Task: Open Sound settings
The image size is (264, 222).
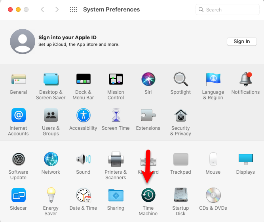Action: pos(83,159)
